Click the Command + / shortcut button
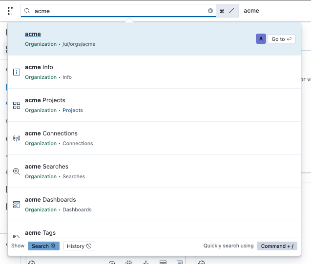 click(277, 246)
